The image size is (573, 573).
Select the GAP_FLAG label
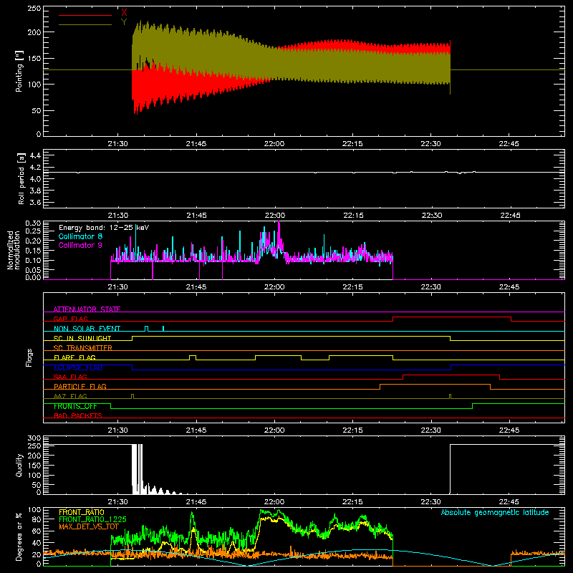(x=70, y=319)
